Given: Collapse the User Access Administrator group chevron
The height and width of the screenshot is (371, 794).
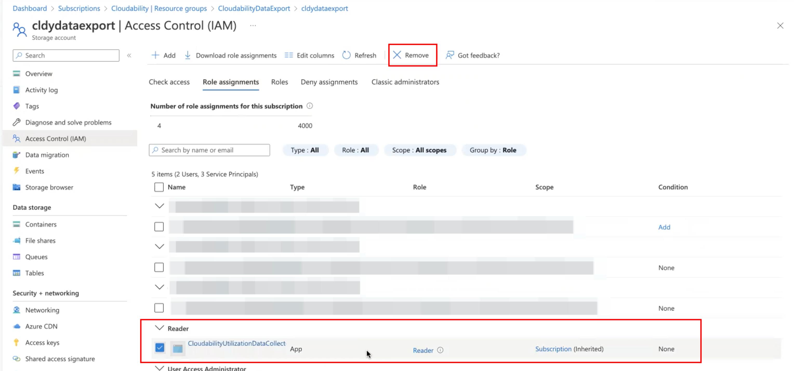Looking at the screenshot, I should [159, 368].
